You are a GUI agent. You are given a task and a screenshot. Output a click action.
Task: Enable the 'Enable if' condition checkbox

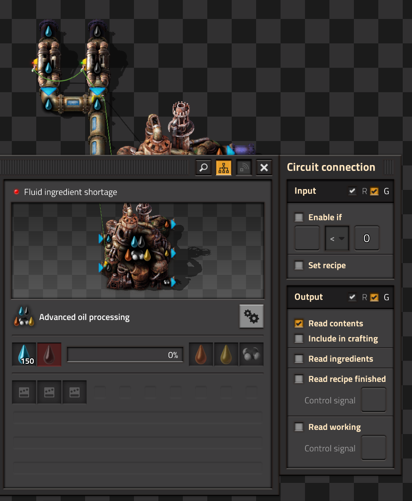click(299, 217)
